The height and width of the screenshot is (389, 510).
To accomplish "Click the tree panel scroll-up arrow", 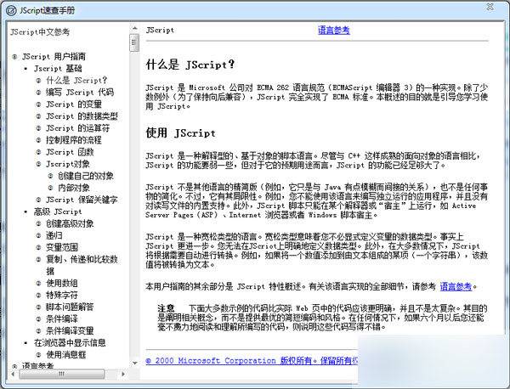I will pyautogui.click(x=134, y=28).
